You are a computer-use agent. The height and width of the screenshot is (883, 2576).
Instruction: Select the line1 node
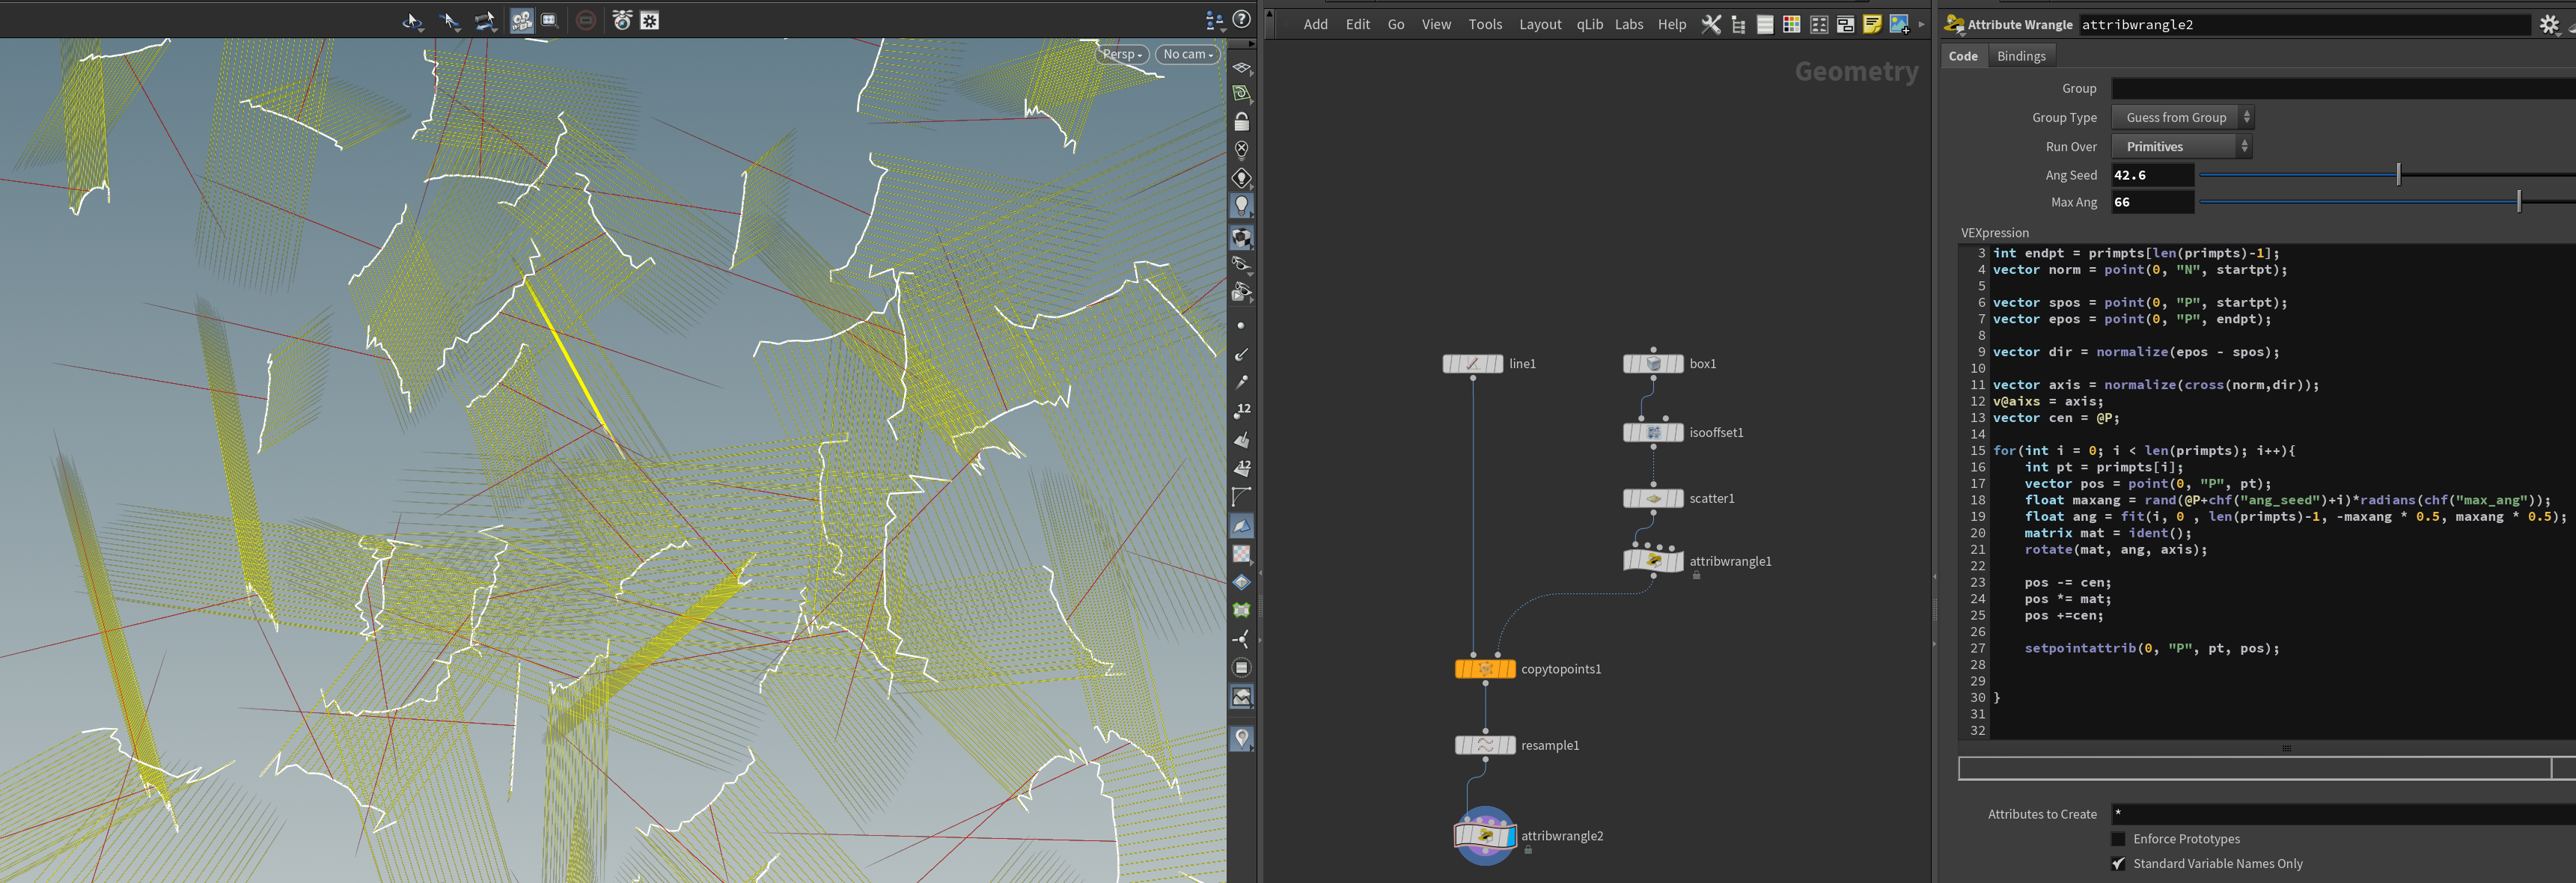[x=1473, y=363]
